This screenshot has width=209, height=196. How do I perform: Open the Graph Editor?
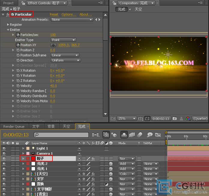click(x=158, y=135)
